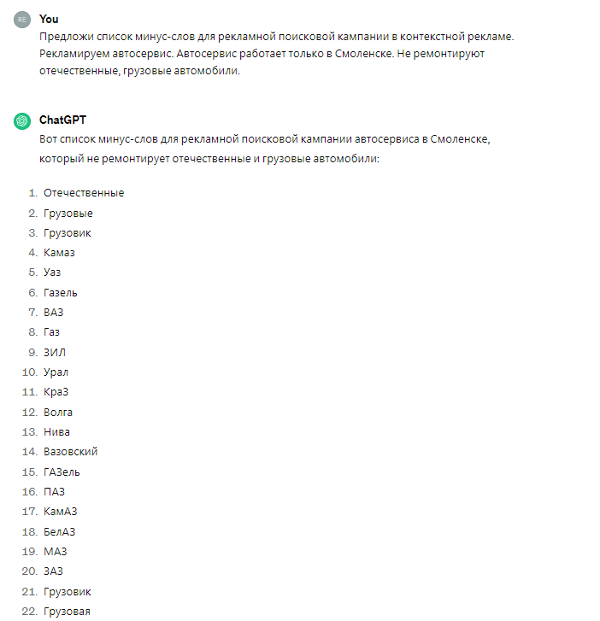Click the last list item "Грузовая"
Viewport: 600px width, 621px height.
coord(67,611)
